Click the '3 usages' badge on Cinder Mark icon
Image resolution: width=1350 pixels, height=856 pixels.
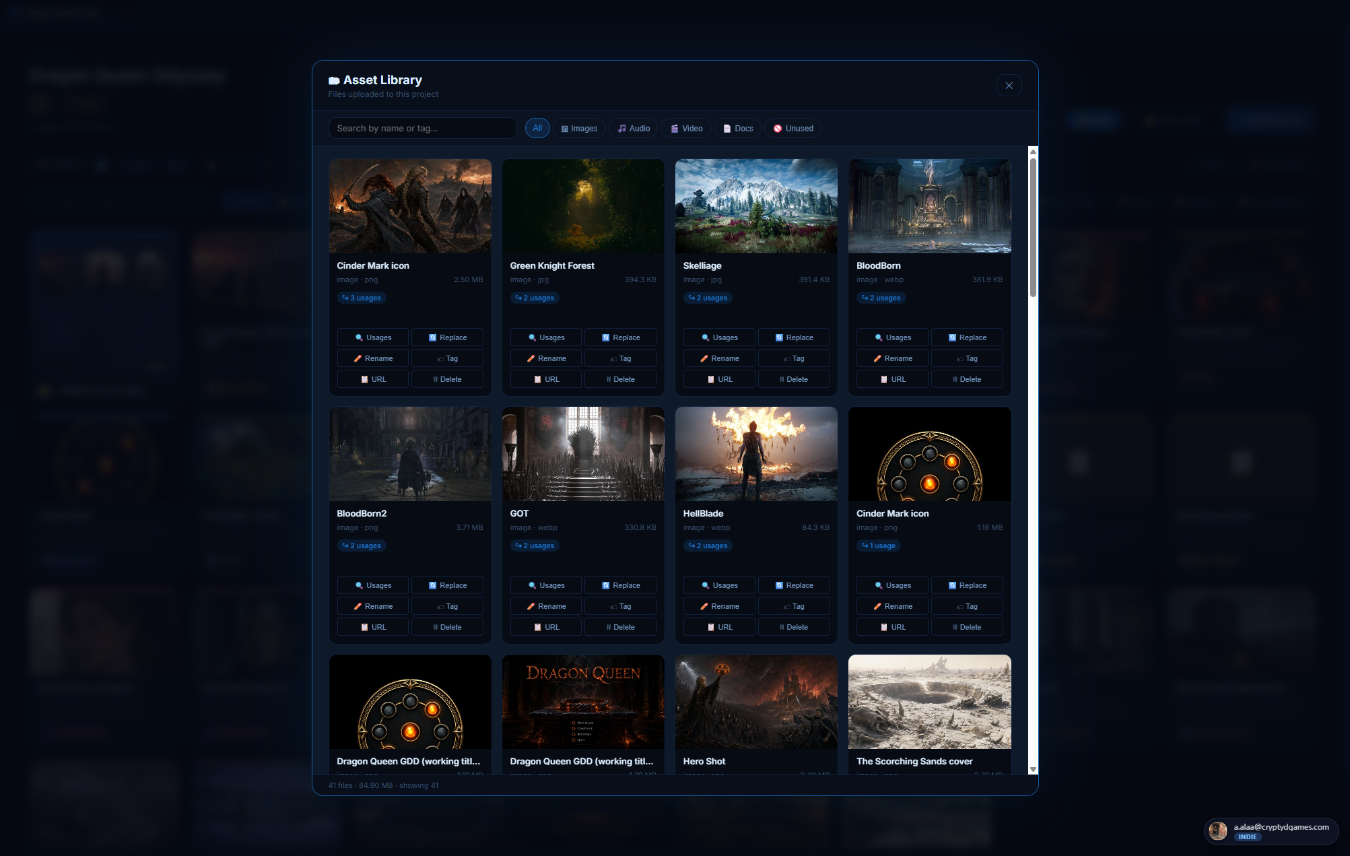pyautogui.click(x=362, y=298)
